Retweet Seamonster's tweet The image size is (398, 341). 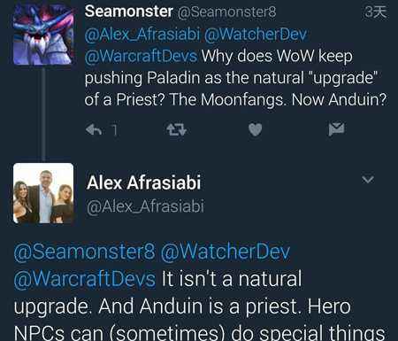[x=176, y=129]
